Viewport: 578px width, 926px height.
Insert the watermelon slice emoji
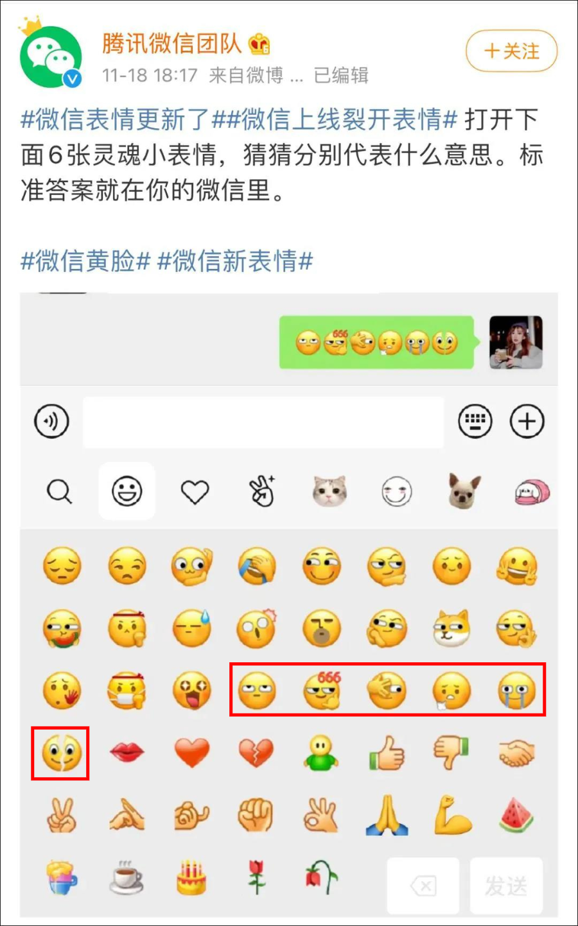tap(517, 816)
